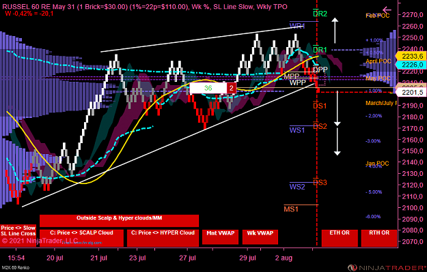The height and width of the screenshot is (272, 427).
Task: Select the MPP pivot label
Action: tap(292, 76)
